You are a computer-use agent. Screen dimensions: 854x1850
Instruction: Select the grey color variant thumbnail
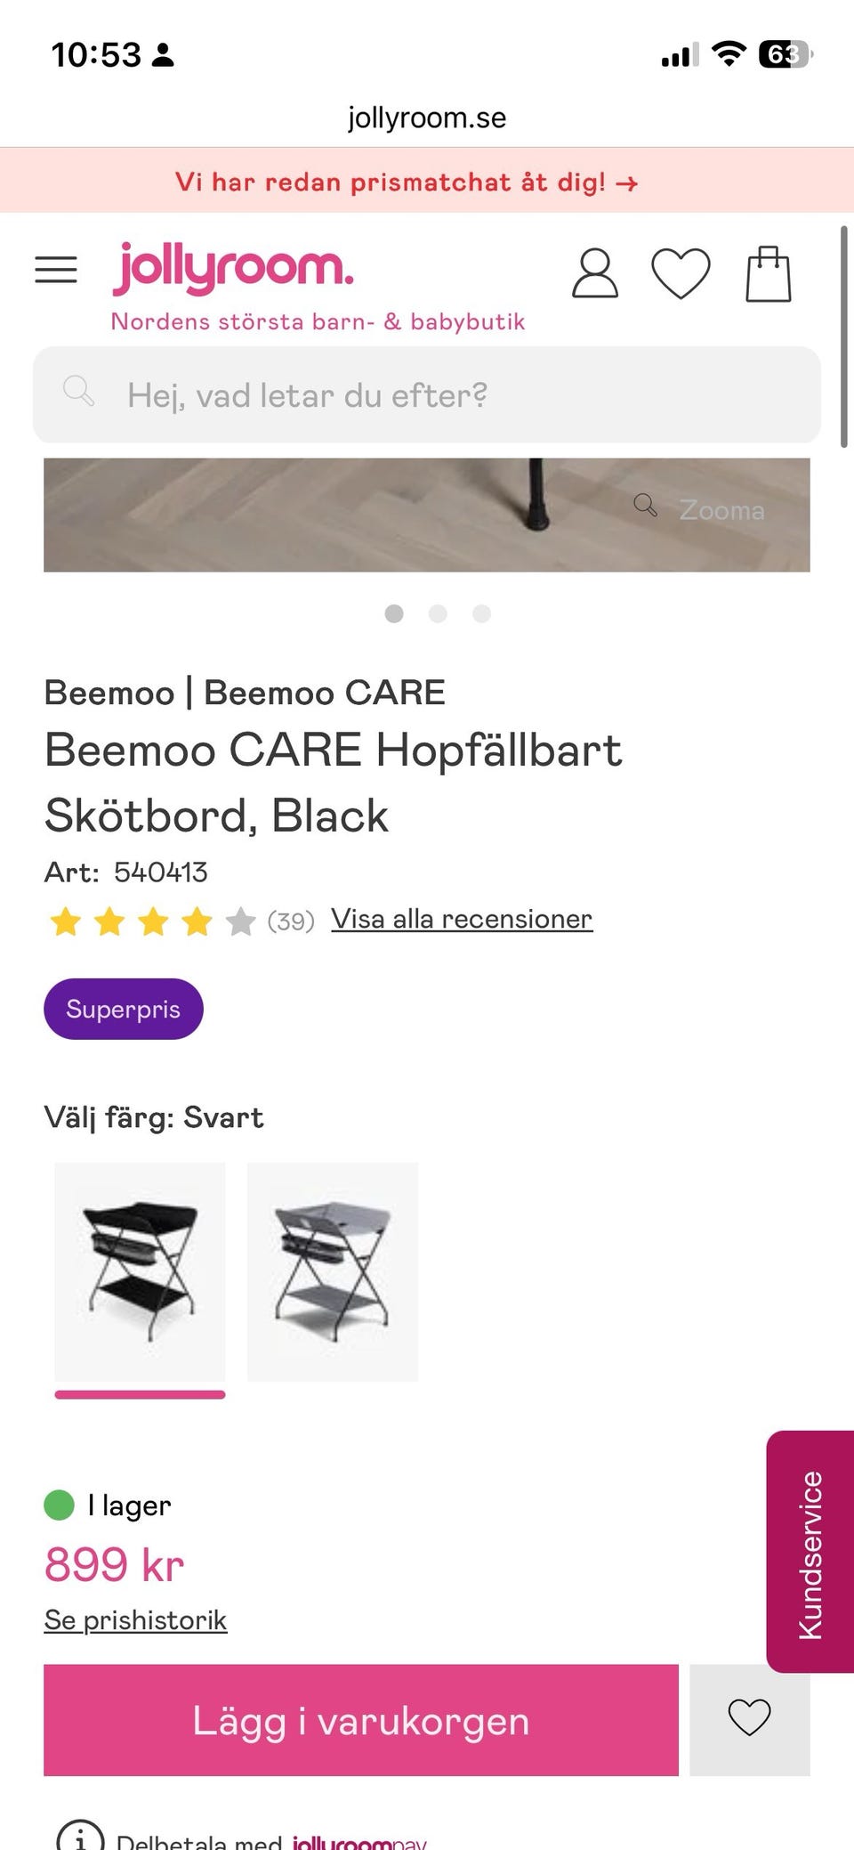coord(333,1270)
